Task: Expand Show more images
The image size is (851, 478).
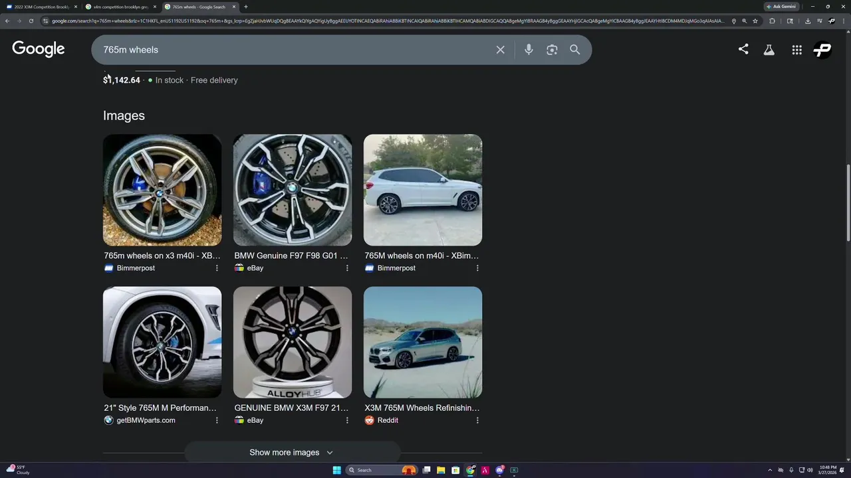Action: pos(292,452)
